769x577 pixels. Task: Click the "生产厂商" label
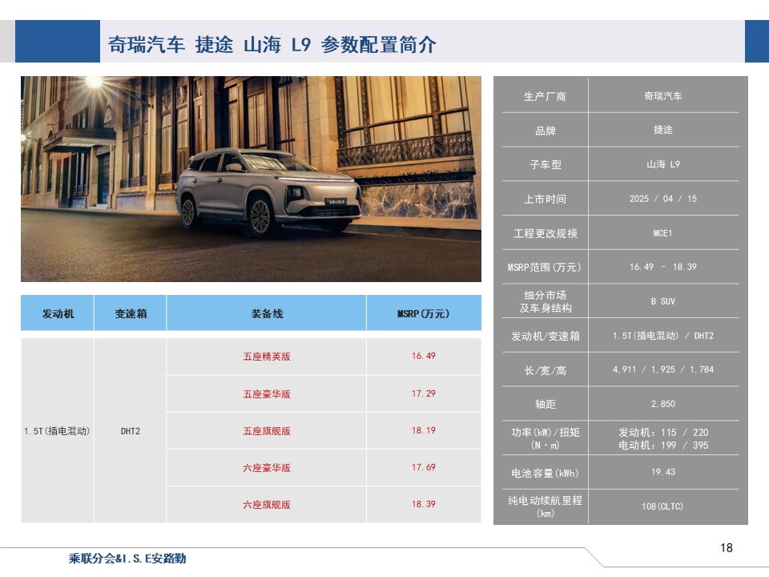coord(545,97)
